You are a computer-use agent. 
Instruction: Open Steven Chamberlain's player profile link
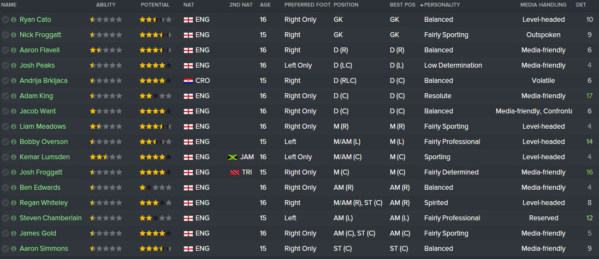coord(50,218)
